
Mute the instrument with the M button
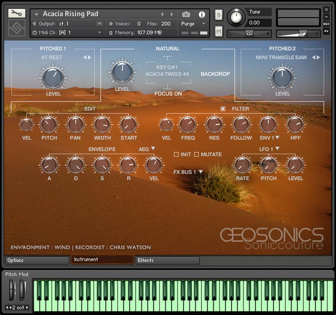[218, 32]
